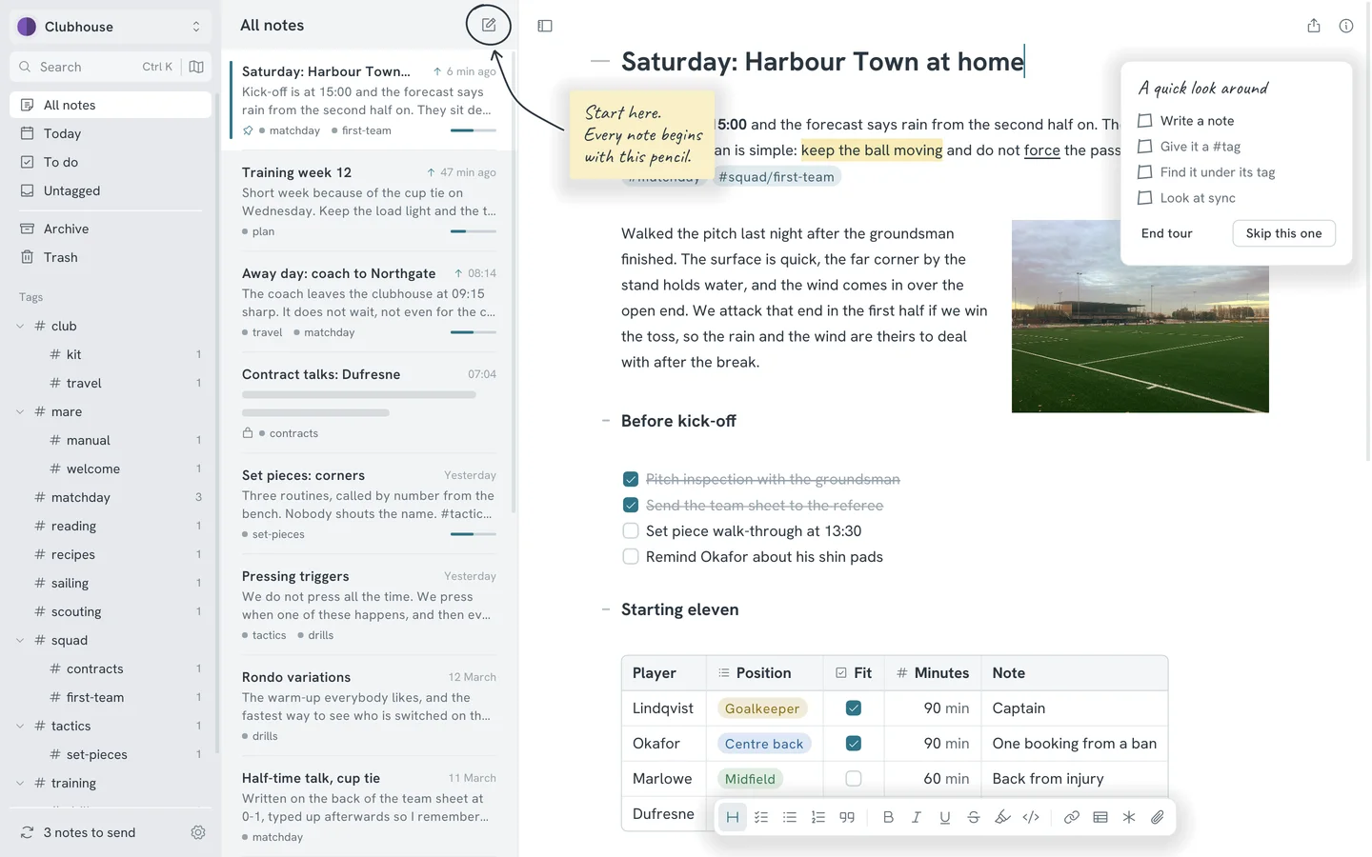Image resolution: width=1372 pixels, height=857 pixels.
Task: Collapse the "club" tag group
Action: point(20,326)
